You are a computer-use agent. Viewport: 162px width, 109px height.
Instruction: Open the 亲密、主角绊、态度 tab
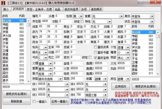[39, 9]
